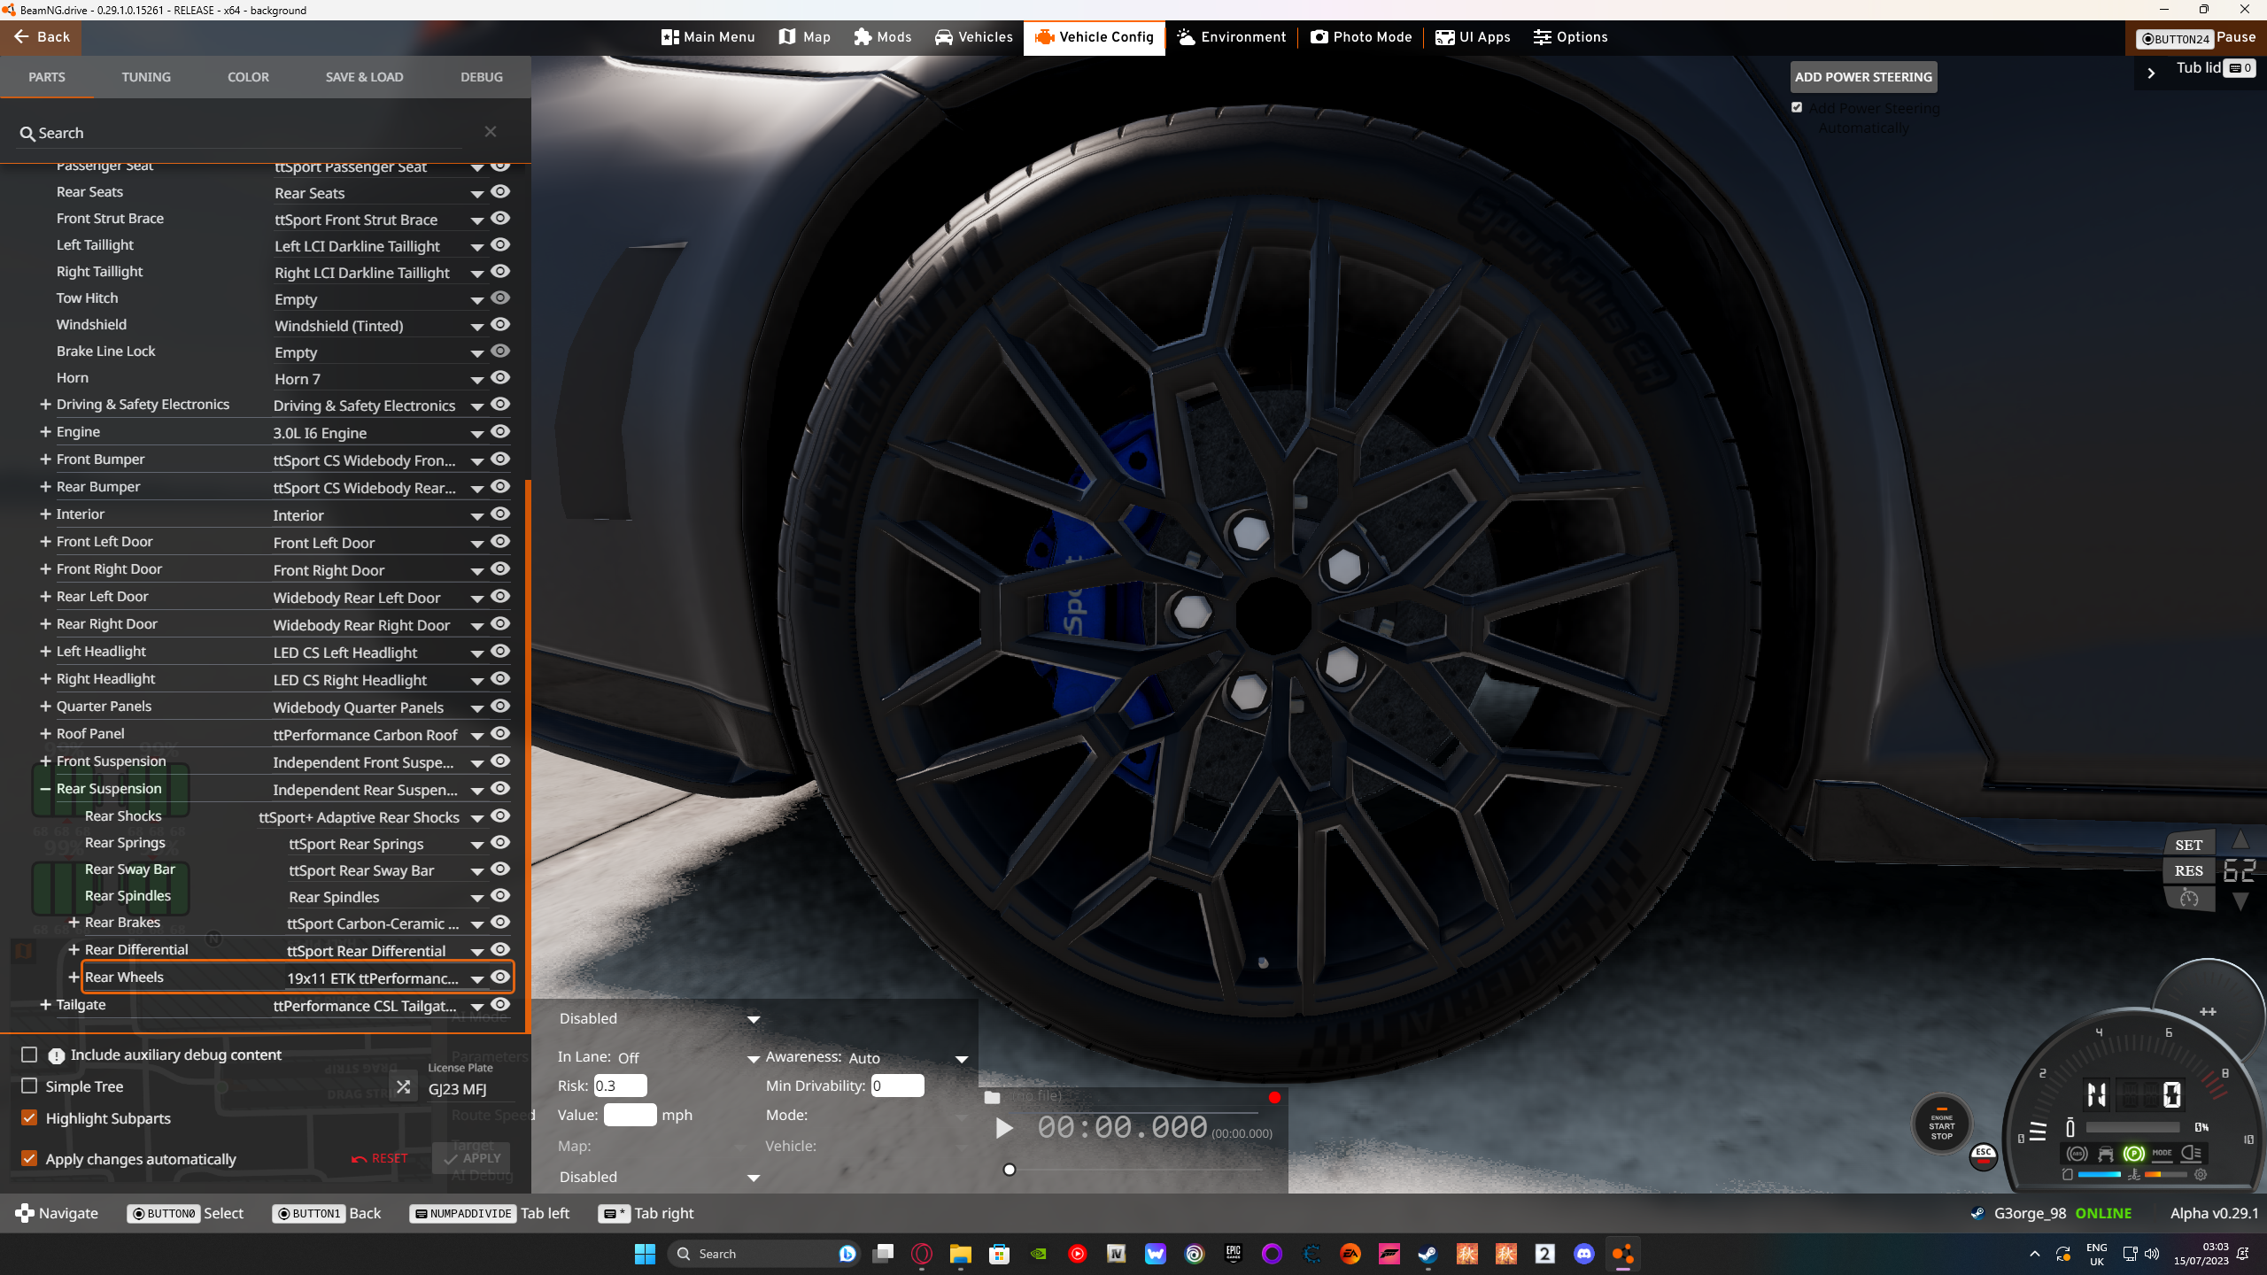Switch to the TUNING tab
Screen dimensions: 2267x1275
(146, 77)
